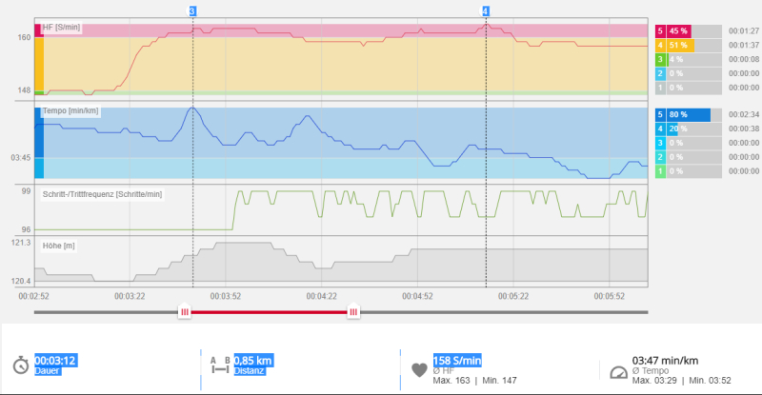Select lap marker 3 flag

(x=192, y=10)
